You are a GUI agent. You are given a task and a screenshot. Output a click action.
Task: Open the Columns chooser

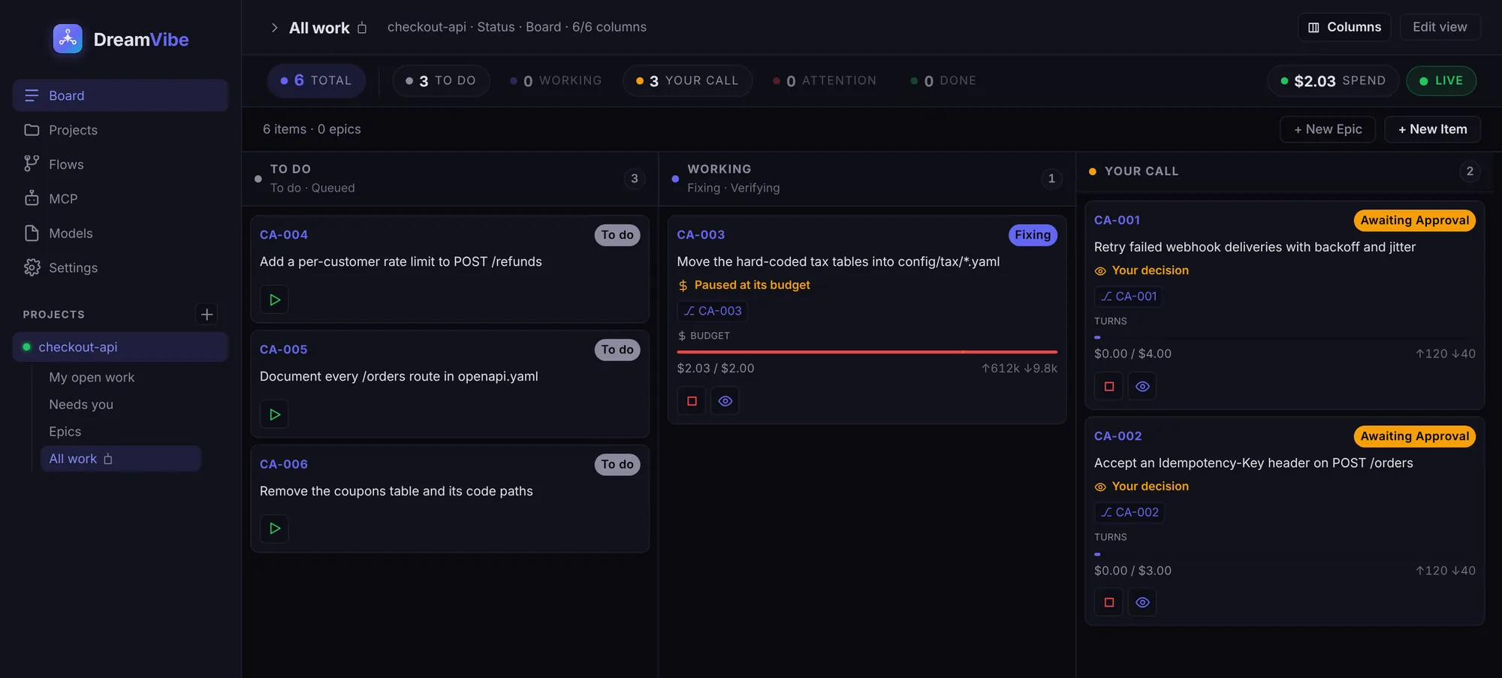[x=1344, y=27]
